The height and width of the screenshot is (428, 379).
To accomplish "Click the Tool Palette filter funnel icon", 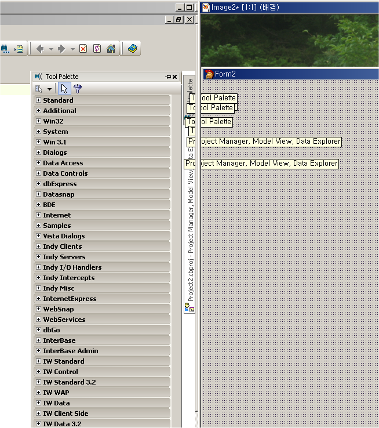I will pos(78,89).
